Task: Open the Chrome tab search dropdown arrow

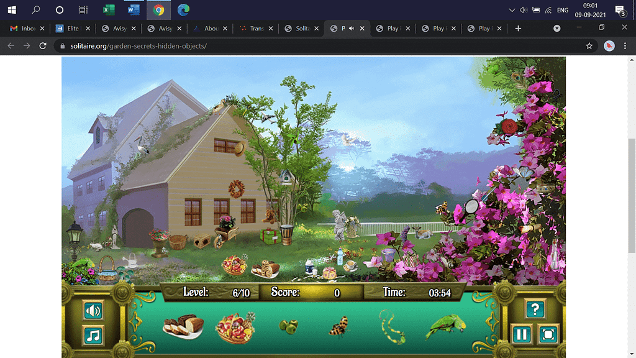Action: [x=556, y=29]
